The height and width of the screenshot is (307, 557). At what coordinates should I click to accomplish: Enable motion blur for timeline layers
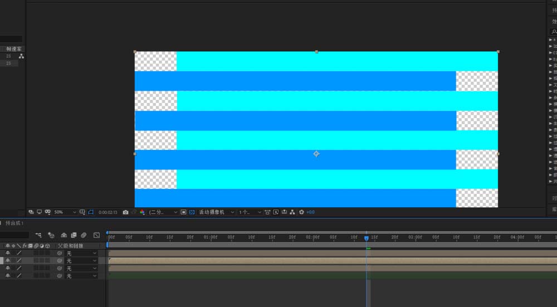pos(84,235)
